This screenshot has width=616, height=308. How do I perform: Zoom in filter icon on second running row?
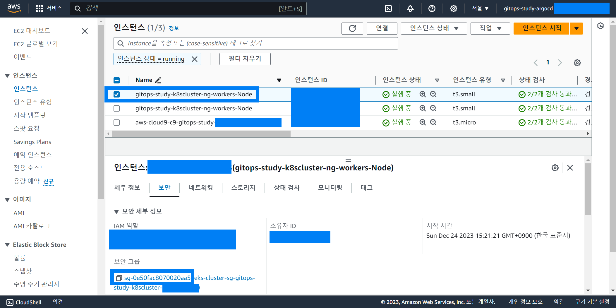pyautogui.click(x=423, y=108)
